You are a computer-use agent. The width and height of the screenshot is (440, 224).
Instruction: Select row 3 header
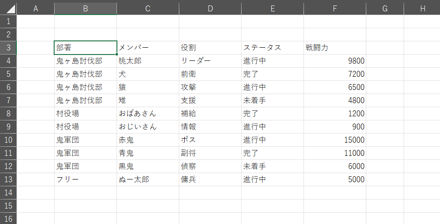(8, 48)
